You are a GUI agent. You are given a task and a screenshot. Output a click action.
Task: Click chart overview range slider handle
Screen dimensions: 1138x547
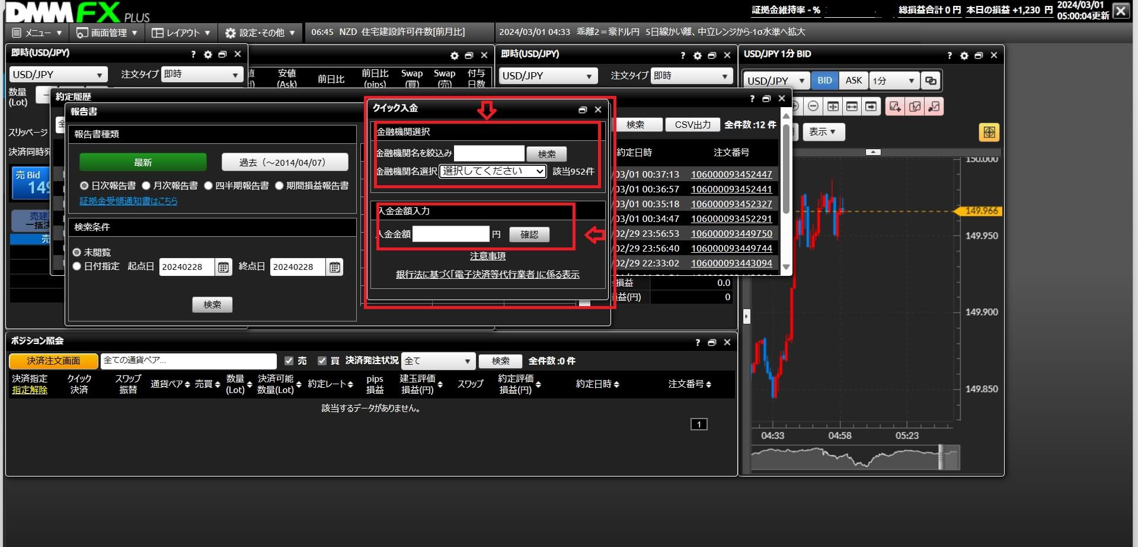click(941, 458)
